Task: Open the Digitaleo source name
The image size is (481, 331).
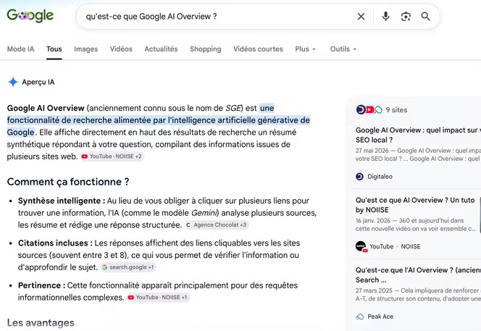Action: (x=380, y=177)
